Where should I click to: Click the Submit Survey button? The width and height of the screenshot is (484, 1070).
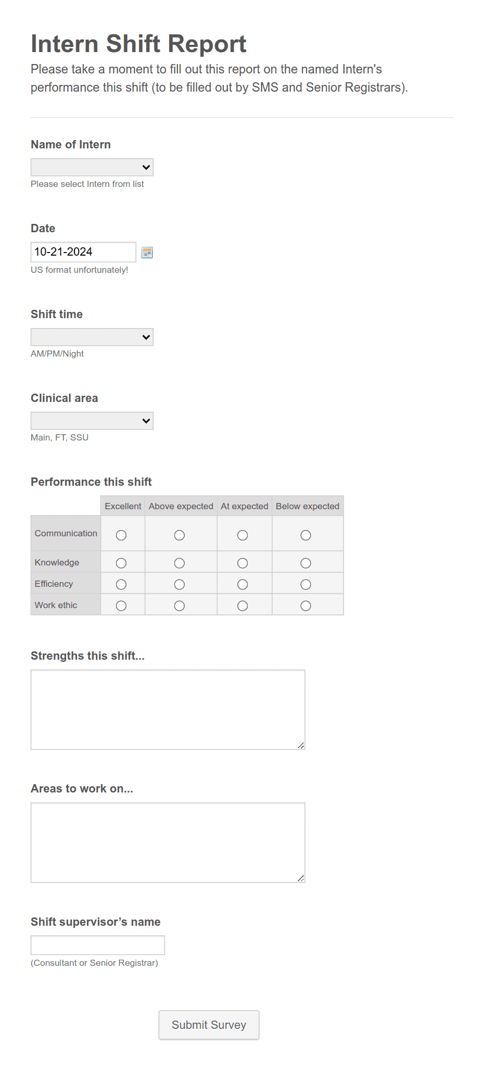tap(209, 1024)
